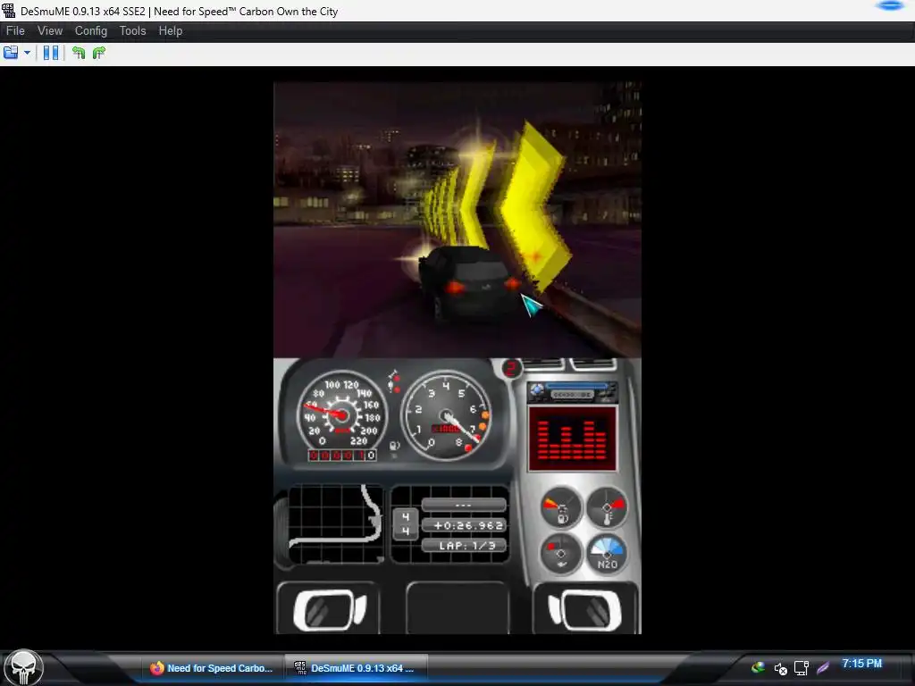Viewport: 915px width, 686px height.
Task: Click the LAP: 1/3 readout
Action: [465, 546]
